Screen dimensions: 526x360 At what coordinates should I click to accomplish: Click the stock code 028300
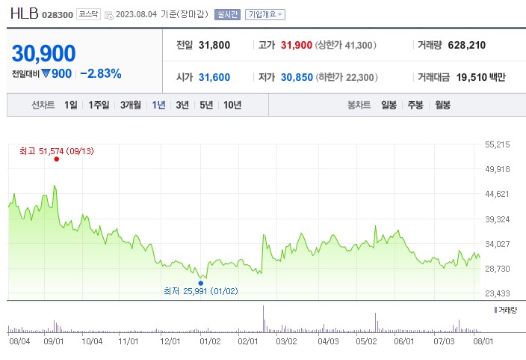pos(58,15)
